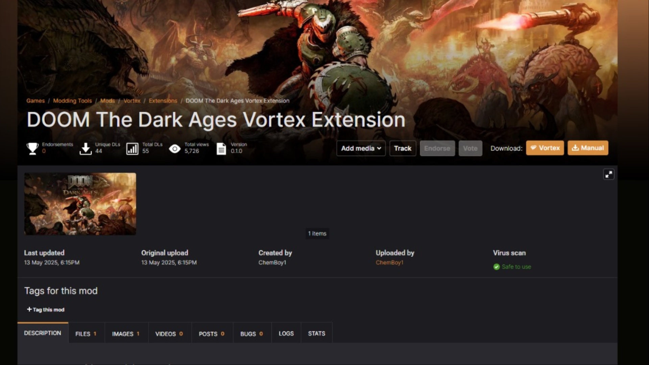
Task: Switch to the Bugs tab
Action: 251,334
